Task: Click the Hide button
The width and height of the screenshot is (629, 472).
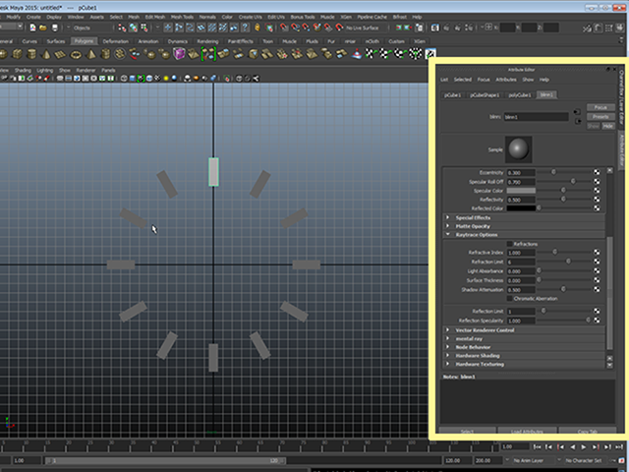Action: [x=607, y=126]
